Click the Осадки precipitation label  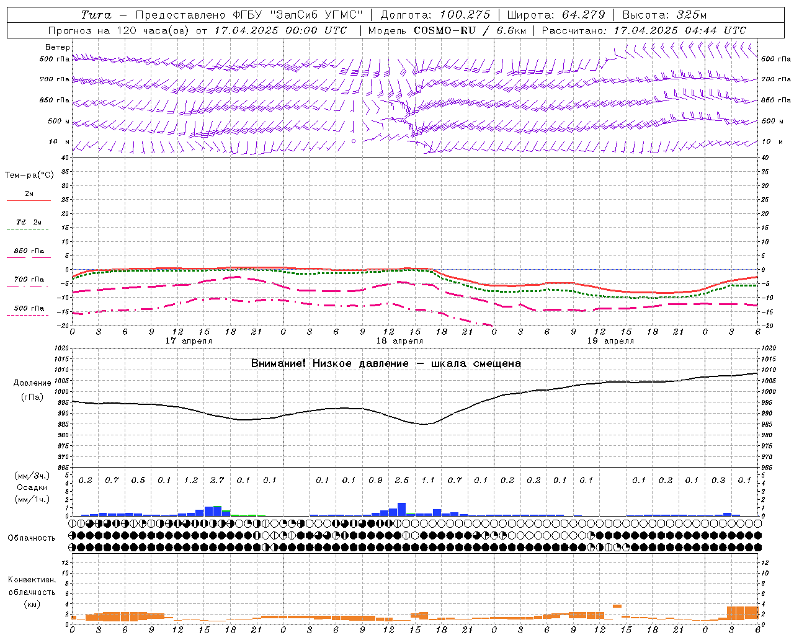pos(32,487)
